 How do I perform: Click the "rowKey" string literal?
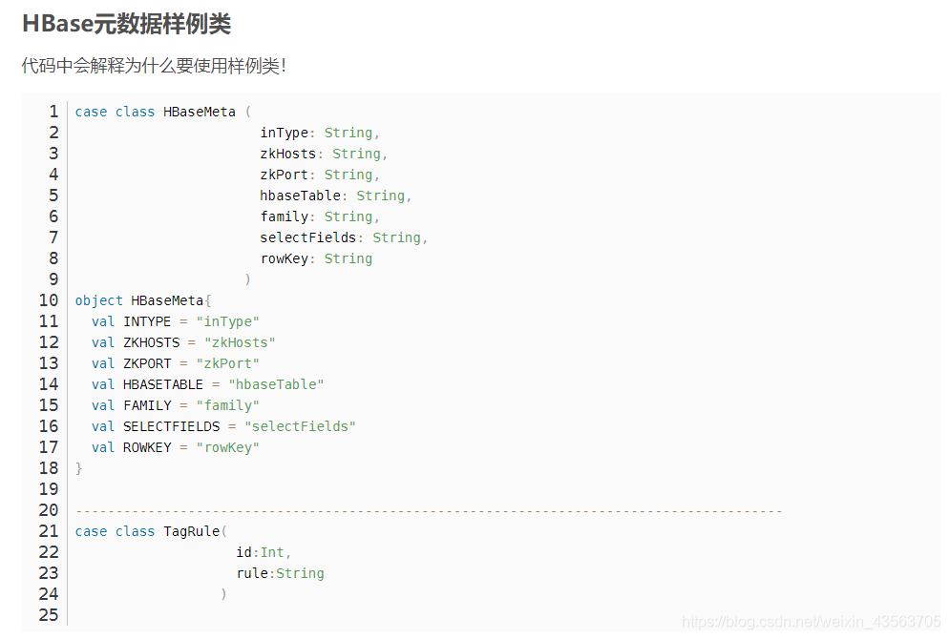[x=228, y=448]
